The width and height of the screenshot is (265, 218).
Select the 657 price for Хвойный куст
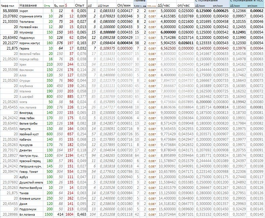[70, 134]
